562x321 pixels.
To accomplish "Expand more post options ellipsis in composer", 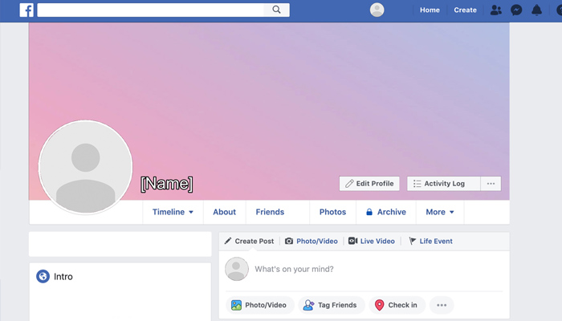I will 441,305.
